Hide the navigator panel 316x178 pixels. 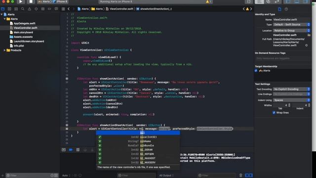pos(288,1)
